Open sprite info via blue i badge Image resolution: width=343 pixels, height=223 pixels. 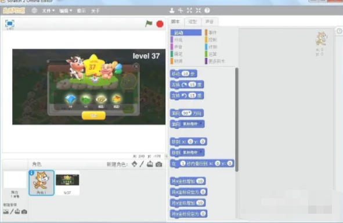(x=31, y=172)
